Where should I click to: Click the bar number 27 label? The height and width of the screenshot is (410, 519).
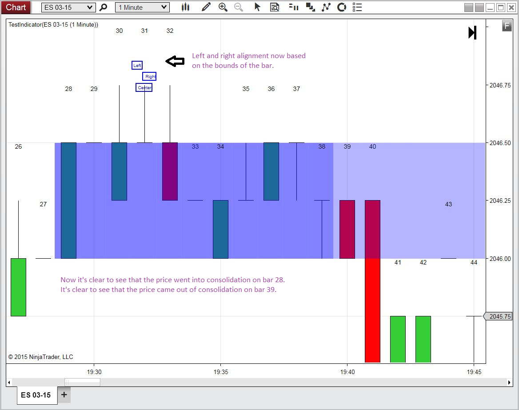click(x=44, y=205)
